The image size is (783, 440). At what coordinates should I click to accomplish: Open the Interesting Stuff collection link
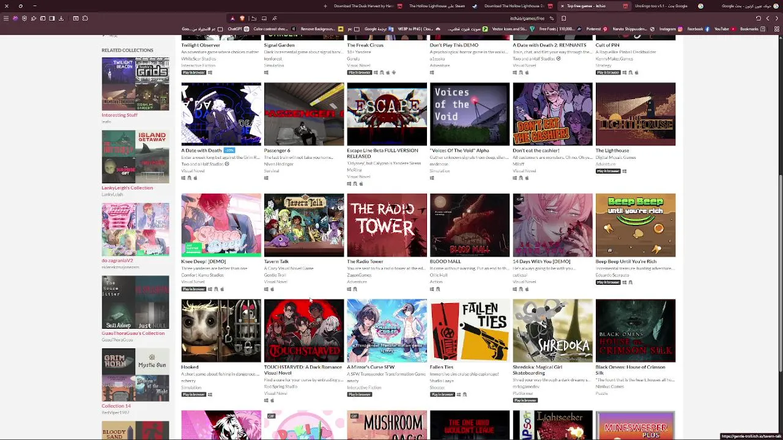click(119, 115)
